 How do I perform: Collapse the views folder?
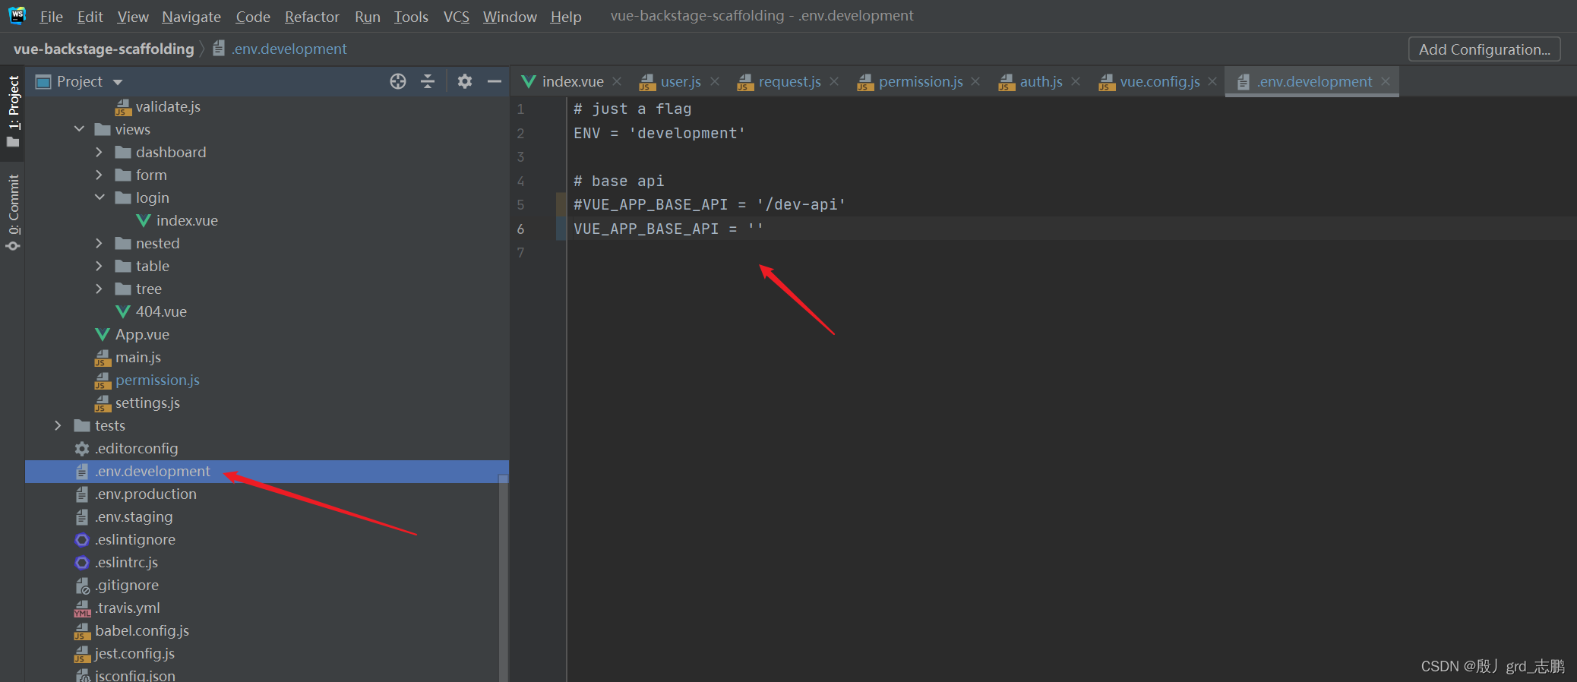(x=79, y=129)
